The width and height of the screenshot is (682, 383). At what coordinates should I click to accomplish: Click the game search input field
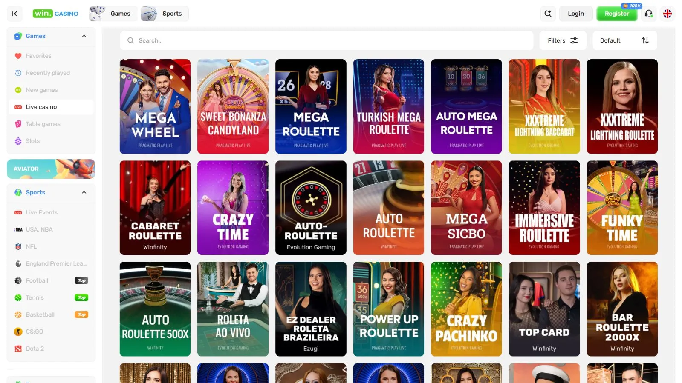326,40
